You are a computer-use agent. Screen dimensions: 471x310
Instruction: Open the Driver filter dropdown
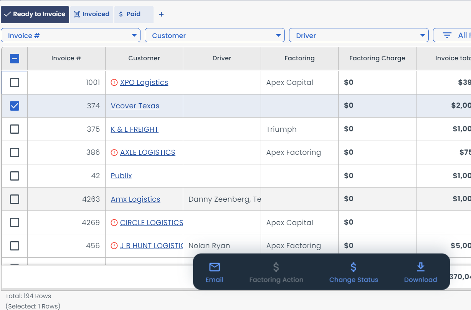(359, 35)
